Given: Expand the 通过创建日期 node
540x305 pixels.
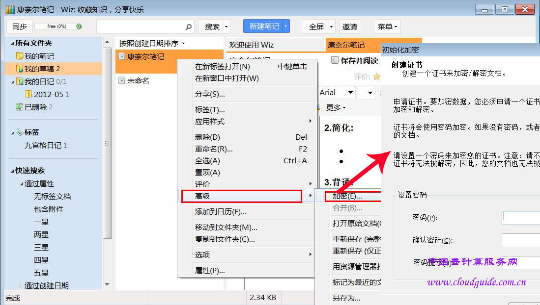Looking at the screenshot, I should pyautogui.click(x=21, y=285).
